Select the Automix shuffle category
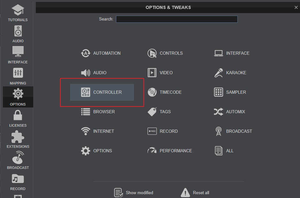300x198 pixels. click(230, 112)
